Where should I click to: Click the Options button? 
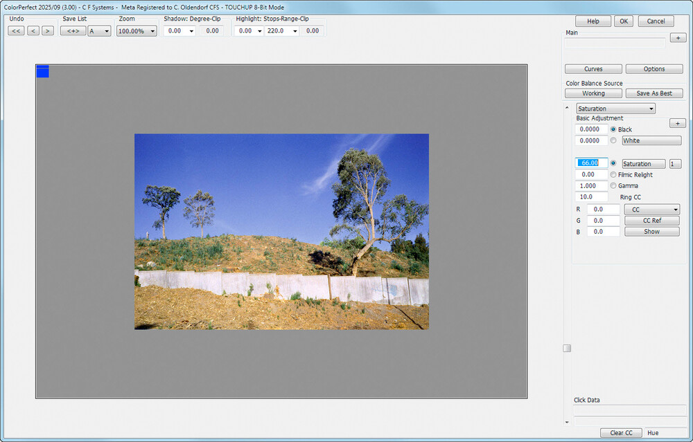pyautogui.click(x=653, y=69)
